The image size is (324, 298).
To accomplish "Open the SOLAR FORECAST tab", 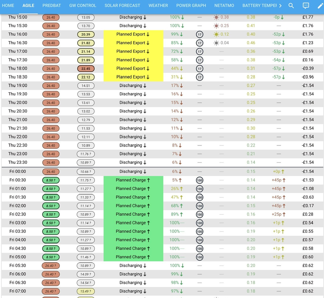I will point(122,6).
